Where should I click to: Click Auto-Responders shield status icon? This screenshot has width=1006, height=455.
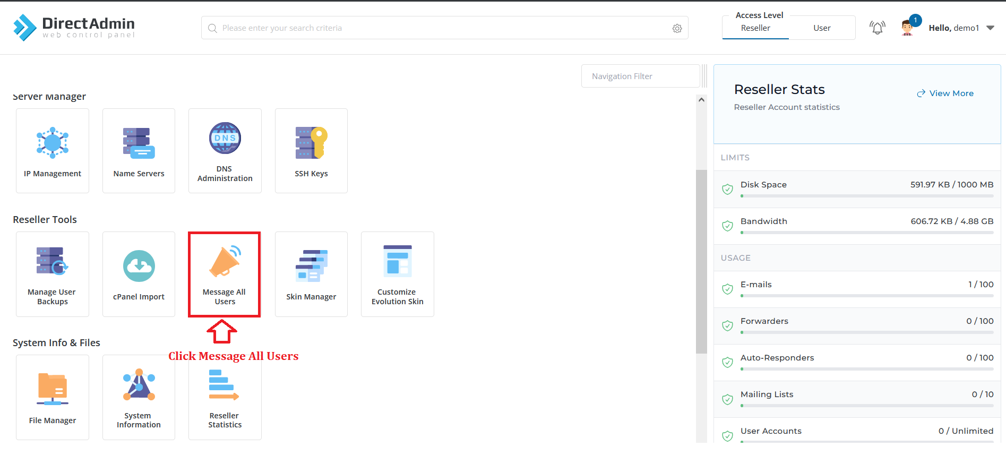click(727, 362)
